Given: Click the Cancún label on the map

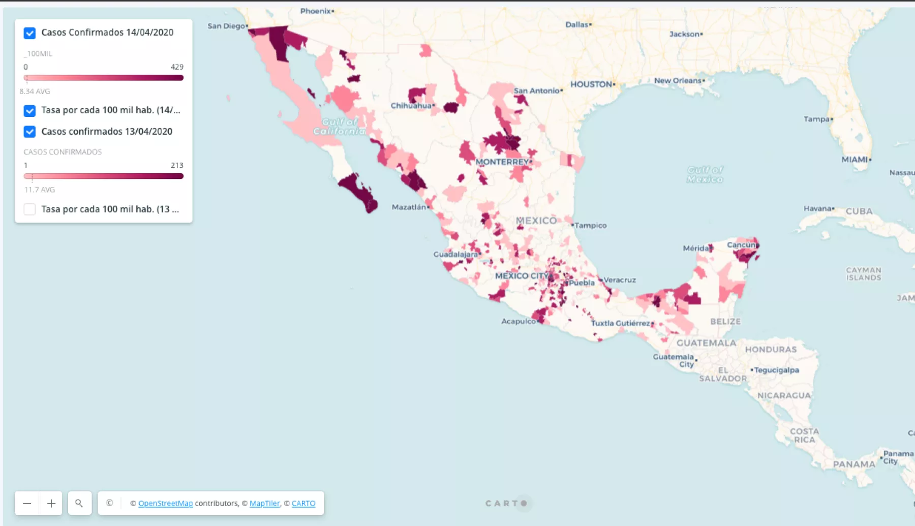Looking at the screenshot, I should [x=742, y=245].
